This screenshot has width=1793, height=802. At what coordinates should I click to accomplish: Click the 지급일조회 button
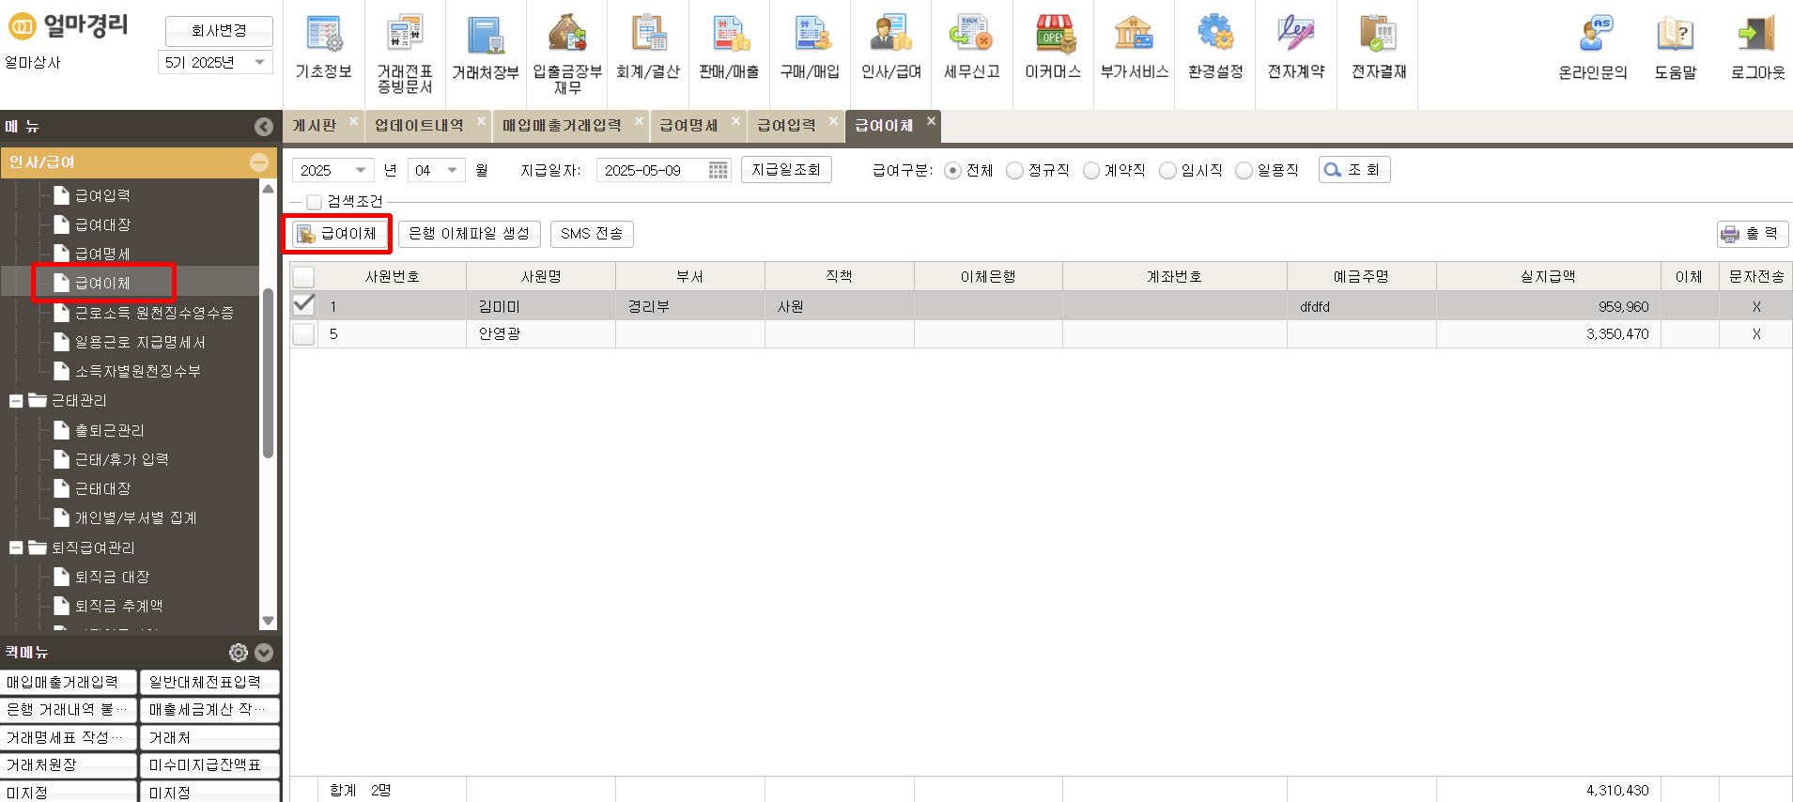786,170
